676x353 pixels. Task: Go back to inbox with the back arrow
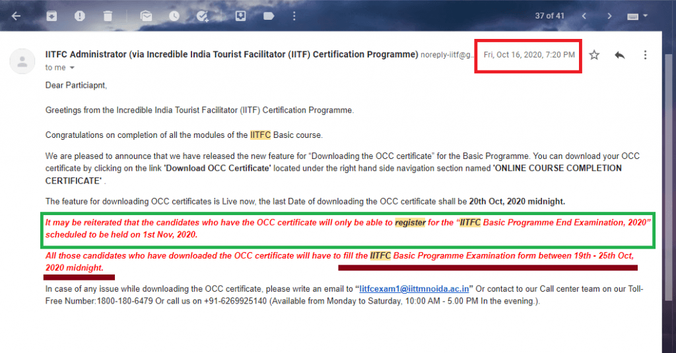pyautogui.click(x=17, y=16)
